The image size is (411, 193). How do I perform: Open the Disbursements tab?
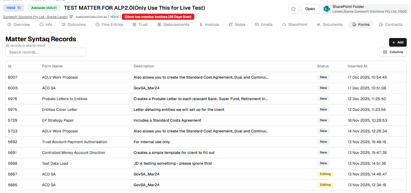[173, 25]
